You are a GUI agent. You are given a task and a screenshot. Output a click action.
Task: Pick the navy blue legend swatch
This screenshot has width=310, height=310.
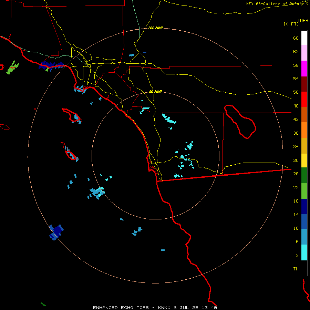click(304, 206)
